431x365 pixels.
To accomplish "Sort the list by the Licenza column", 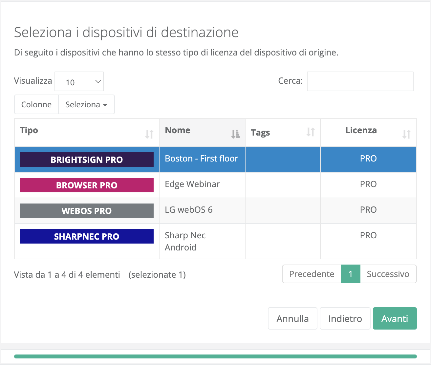I will (x=407, y=133).
